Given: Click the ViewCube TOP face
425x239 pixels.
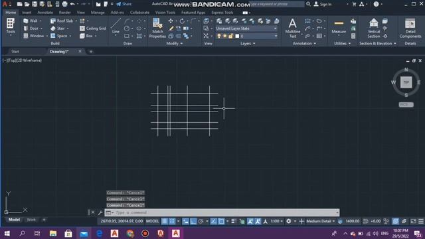Looking at the screenshot, I should point(406,82).
